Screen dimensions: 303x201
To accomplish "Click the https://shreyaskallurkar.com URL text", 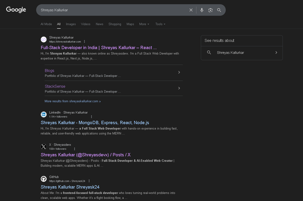I will tap(65, 42).
